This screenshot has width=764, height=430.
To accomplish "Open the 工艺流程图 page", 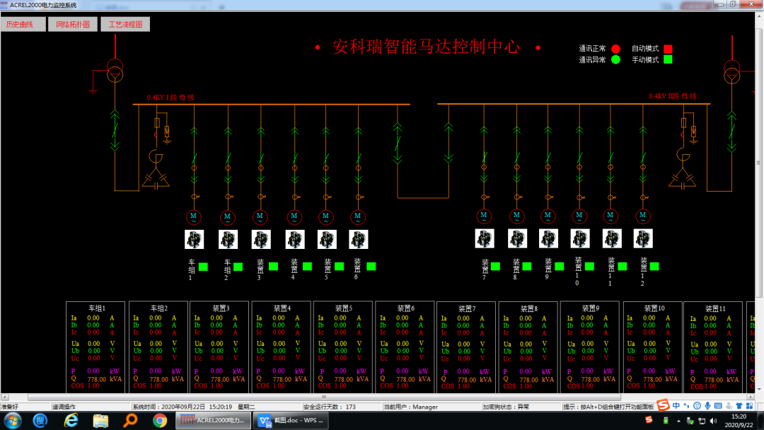I will click(125, 24).
